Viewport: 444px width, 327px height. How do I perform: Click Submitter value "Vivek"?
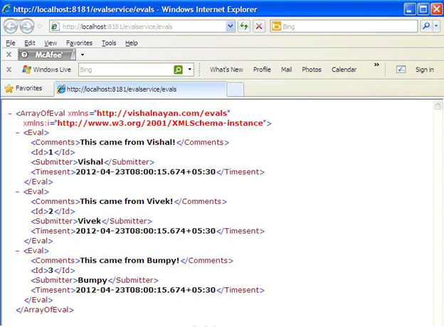coord(89,221)
